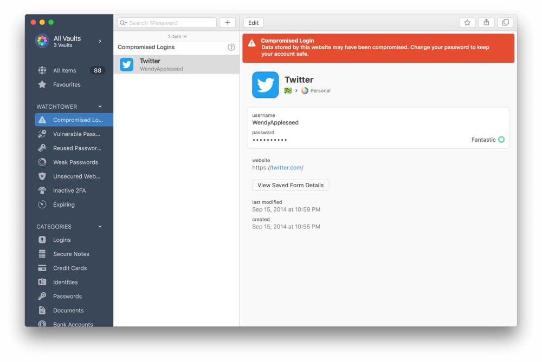542x362 pixels.
Task: Click the warning icon in the red banner
Action: tap(251, 43)
